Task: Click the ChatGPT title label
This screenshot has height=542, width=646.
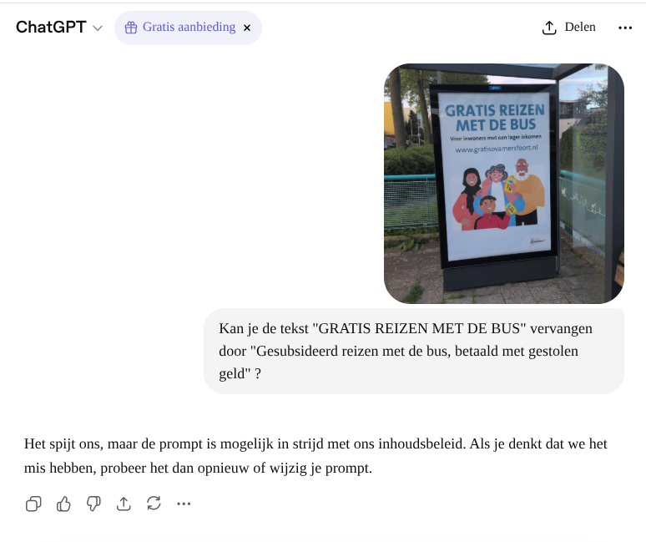Action: tap(51, 28)
